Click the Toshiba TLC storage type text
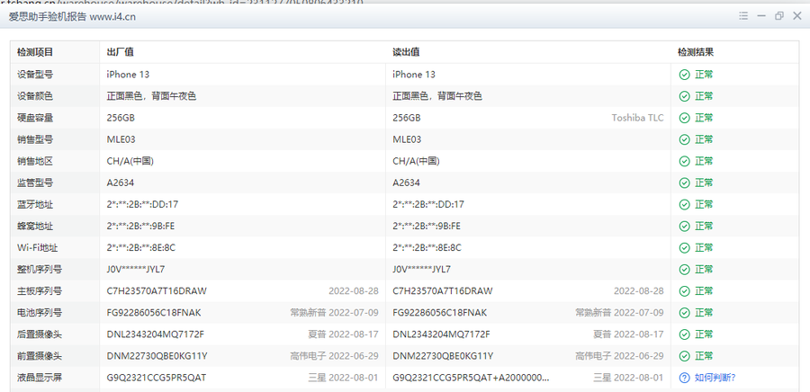Screen dimensions: 810x392 (x=637, y=118)
